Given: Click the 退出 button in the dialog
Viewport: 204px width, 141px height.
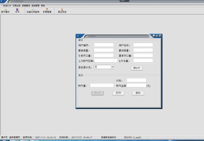Looking at the screenshot, I should coord(138,93).
